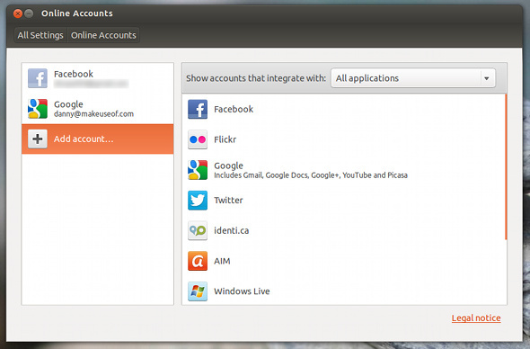Click the Twitter bird icon

coord(198,200)
